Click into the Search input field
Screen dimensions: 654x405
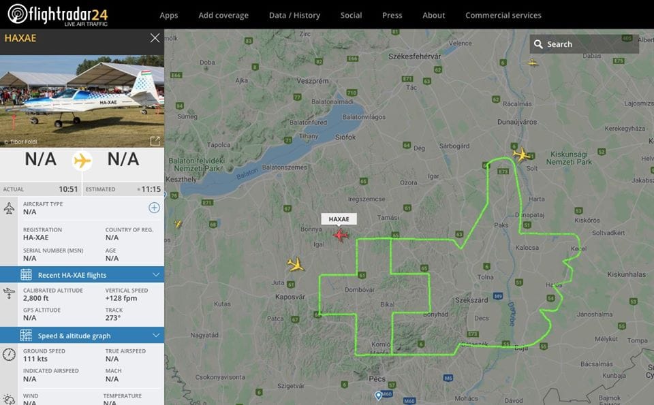coord(589,44)
